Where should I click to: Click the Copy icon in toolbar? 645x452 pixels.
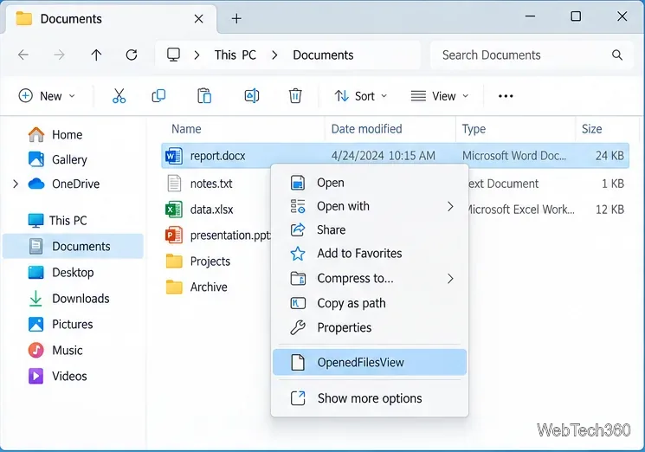(158, 96)
